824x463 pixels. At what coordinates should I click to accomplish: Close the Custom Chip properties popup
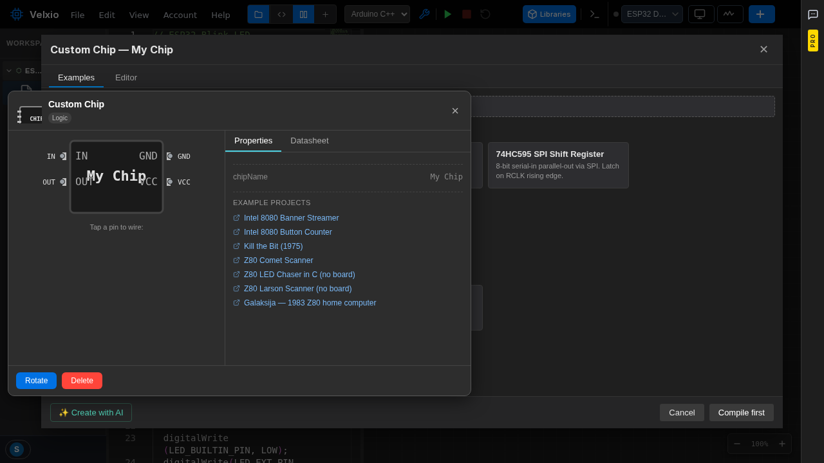[455, 111]
